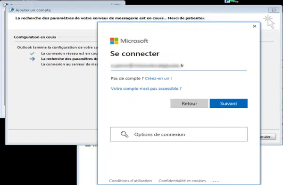Screen dimensions: 283x185
Task: Click the cursor click icon in wizard header
Action: point(269,22)
